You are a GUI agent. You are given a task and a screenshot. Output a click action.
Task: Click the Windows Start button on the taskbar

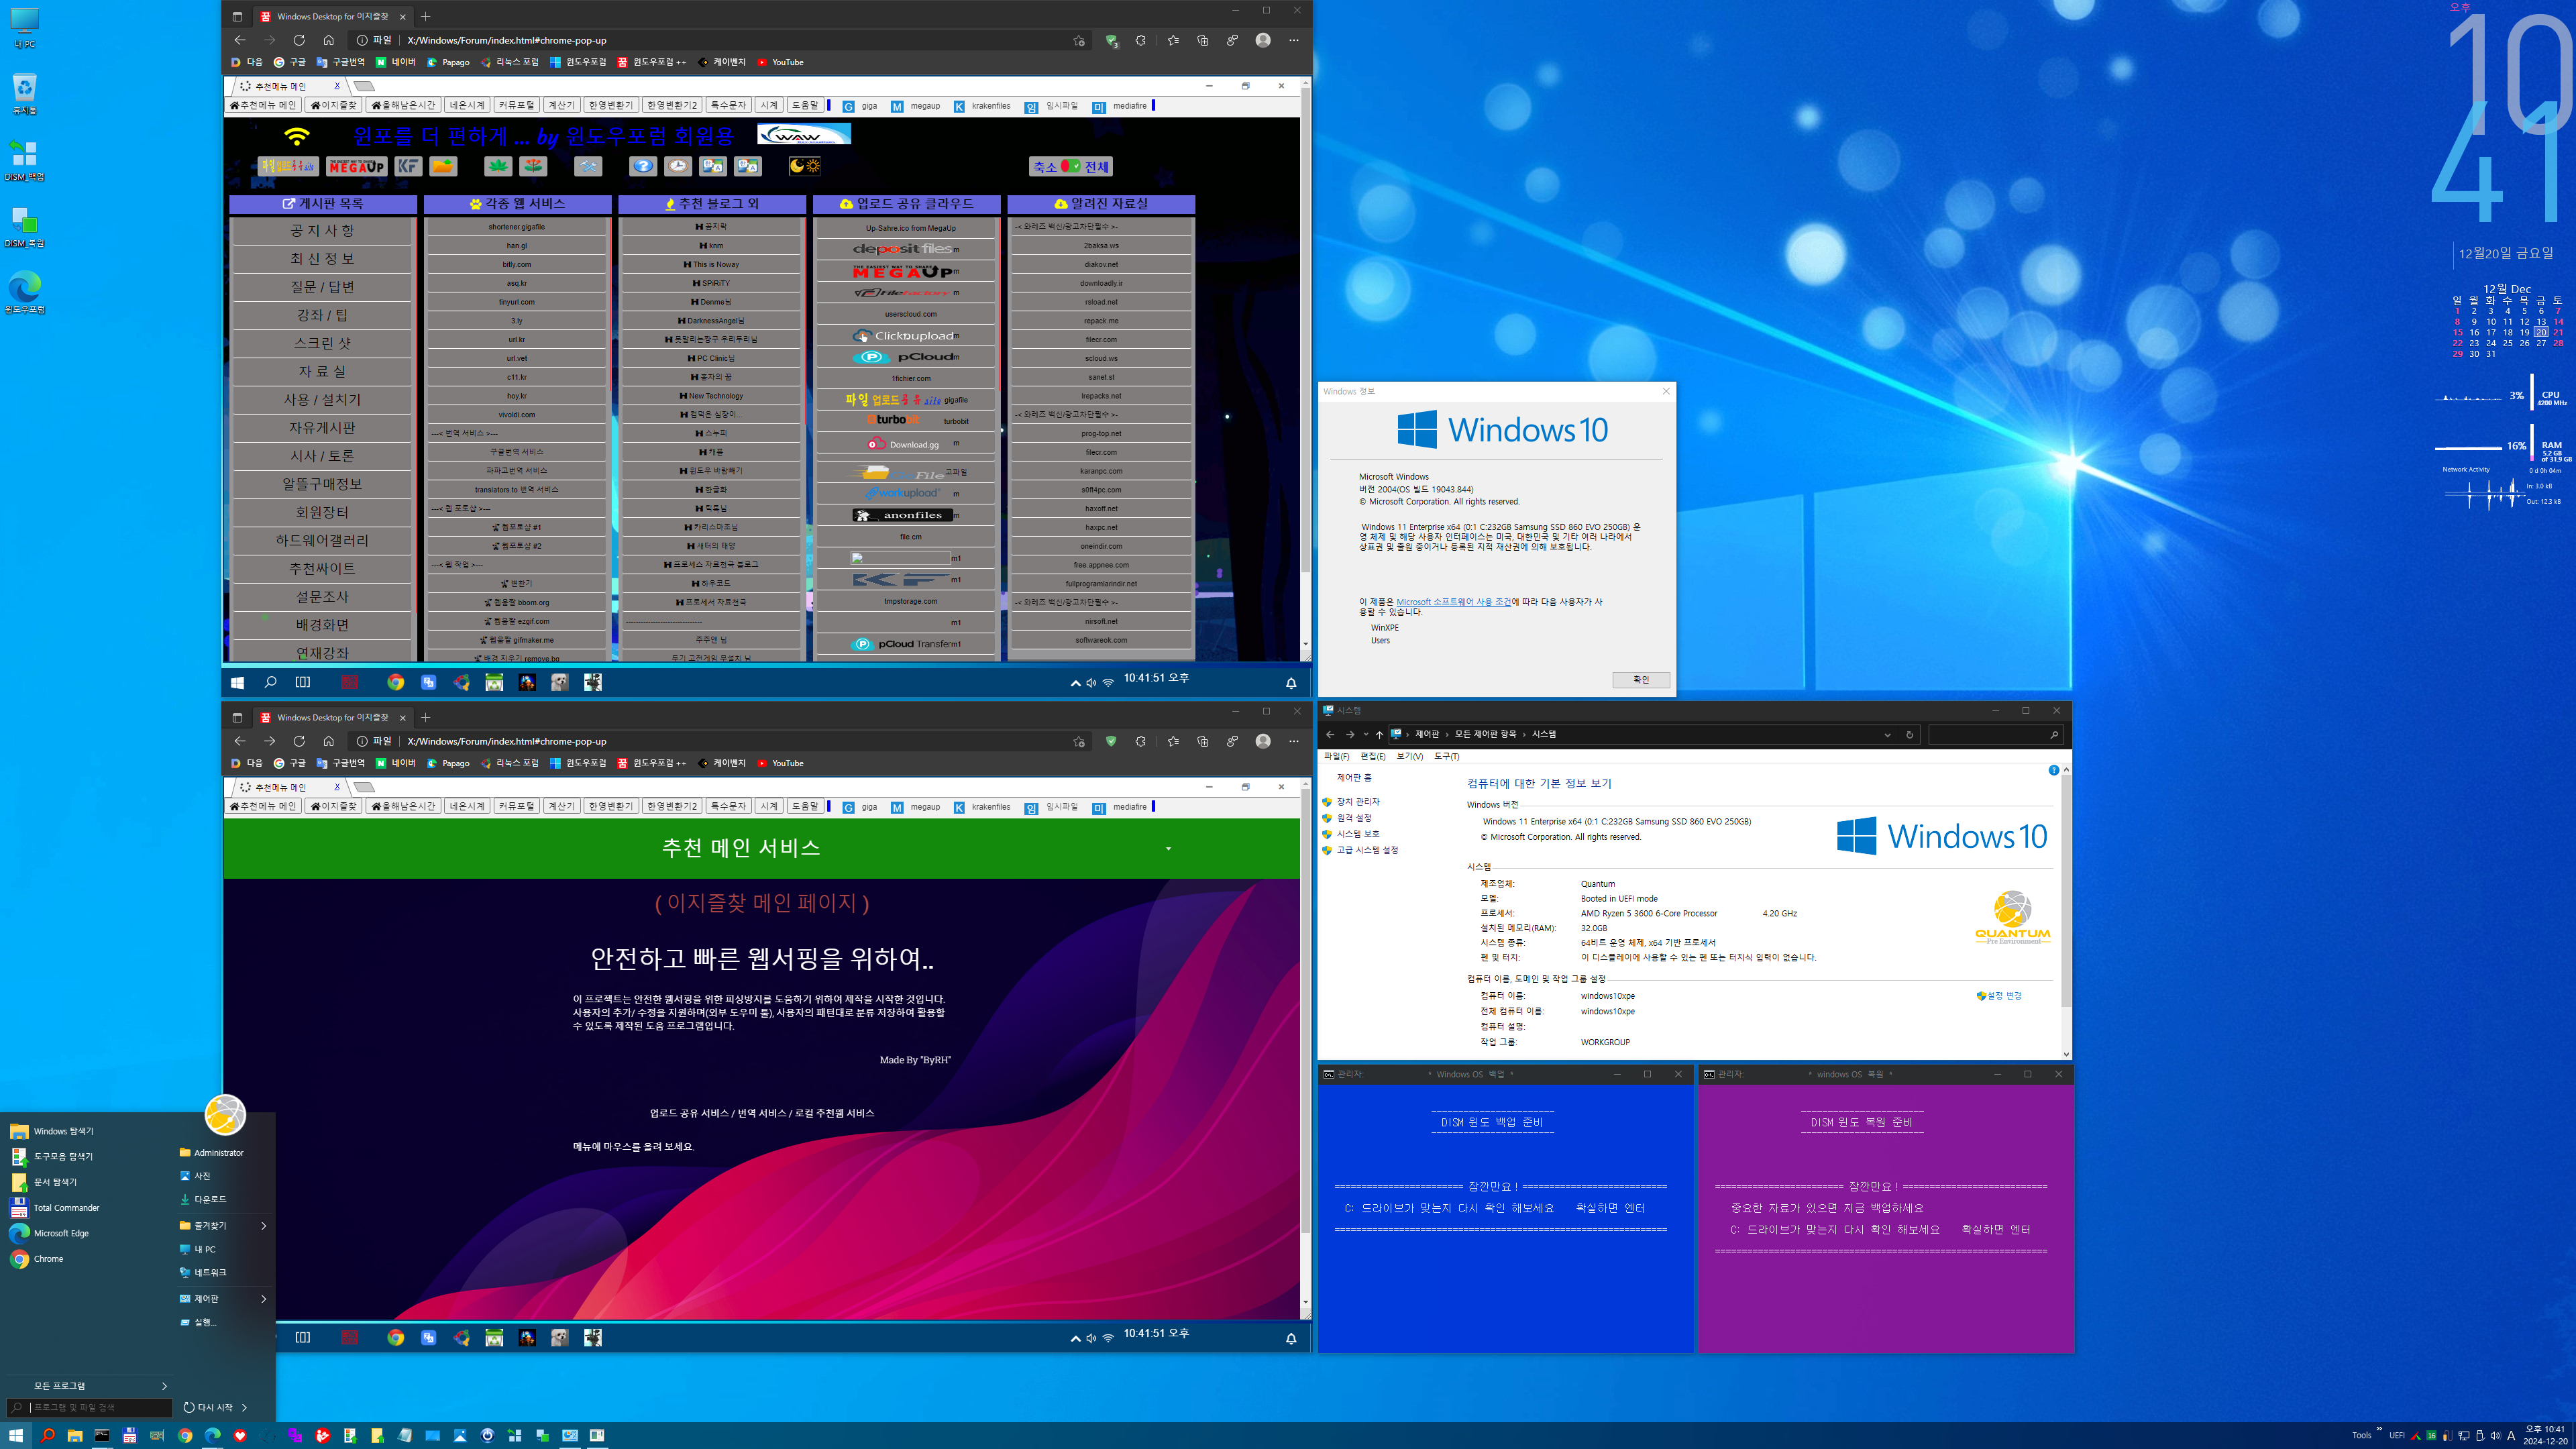pyautogui.click(x=16, y=1435)
